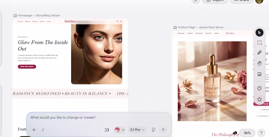Switch to the hand pan tool

coord(259,63)
